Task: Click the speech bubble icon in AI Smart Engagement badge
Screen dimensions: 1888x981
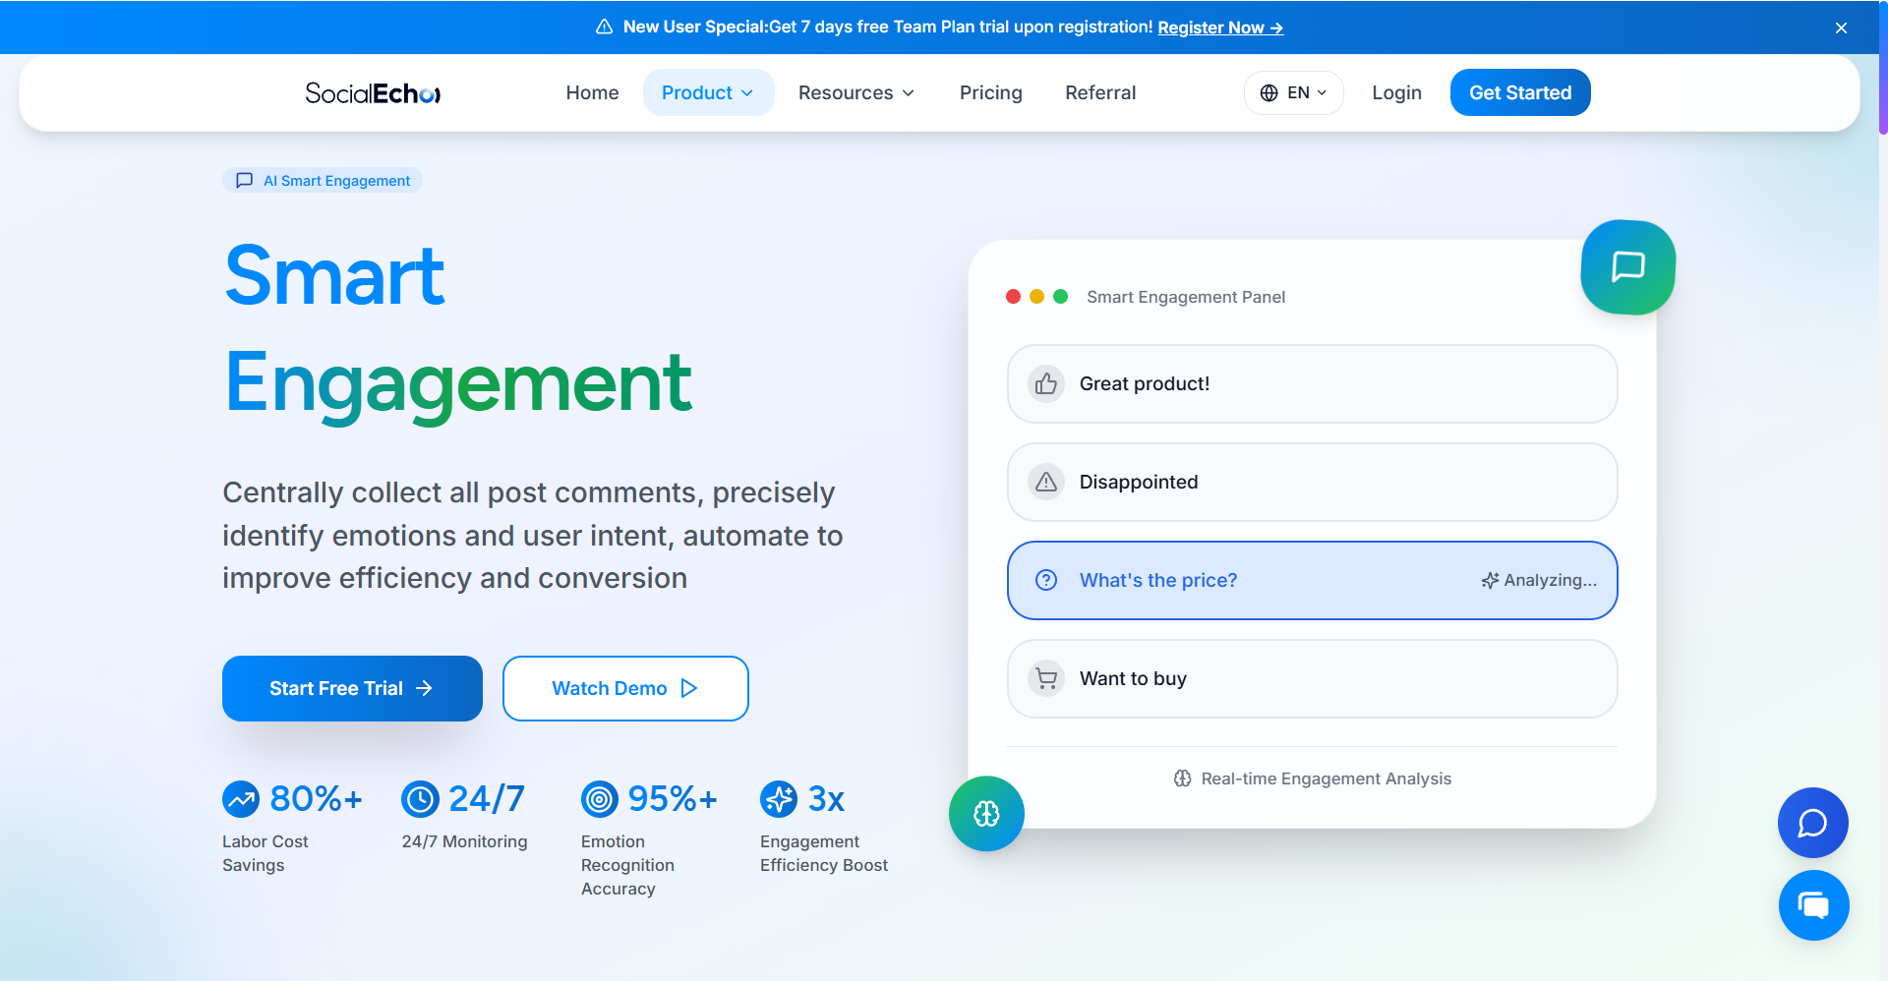Action: (245, 180)
